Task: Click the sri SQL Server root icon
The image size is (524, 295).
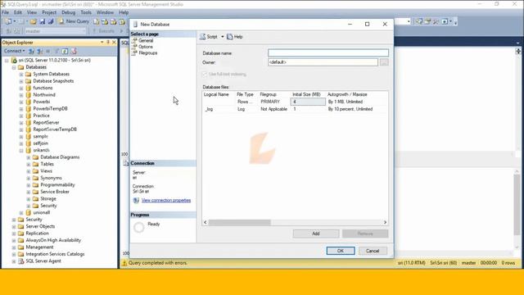Action: pyautogui.click(x=14, y=60)
